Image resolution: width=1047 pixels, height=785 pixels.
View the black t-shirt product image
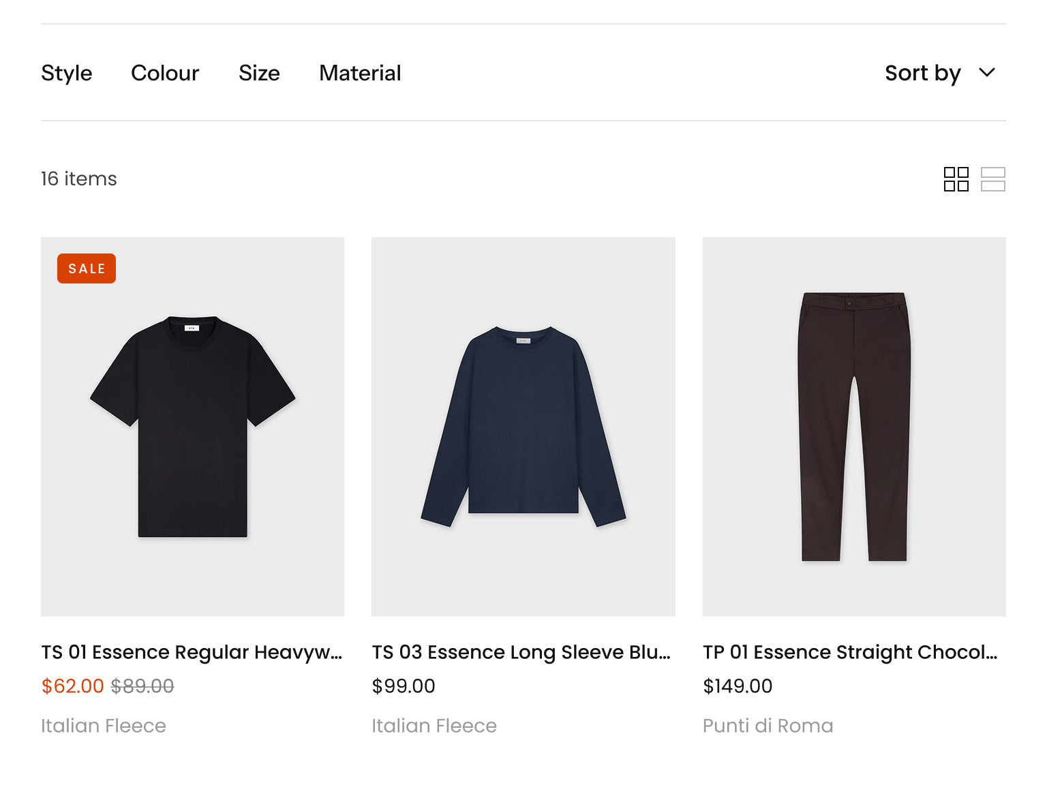[192, 427]
